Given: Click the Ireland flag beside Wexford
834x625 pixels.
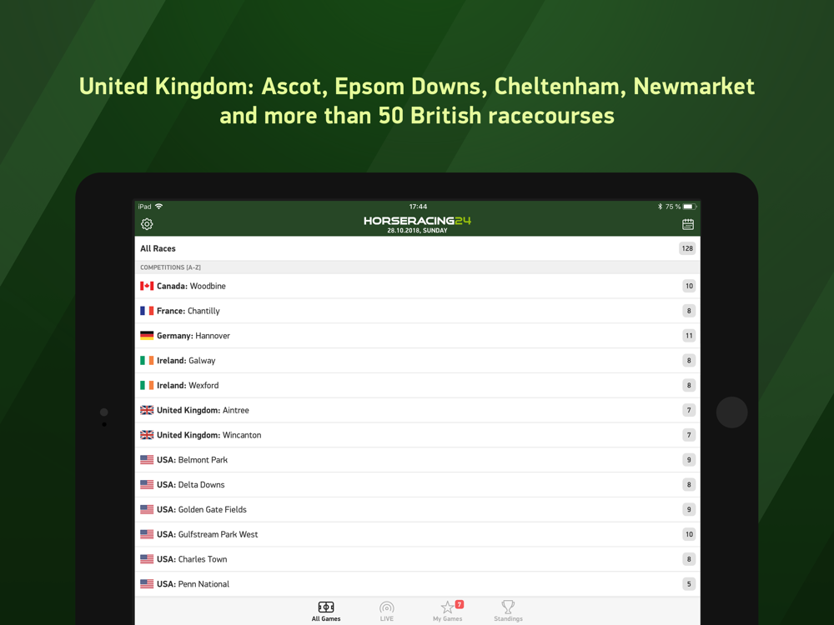Looking at the screenshot, I should click(x=147, y=385).
